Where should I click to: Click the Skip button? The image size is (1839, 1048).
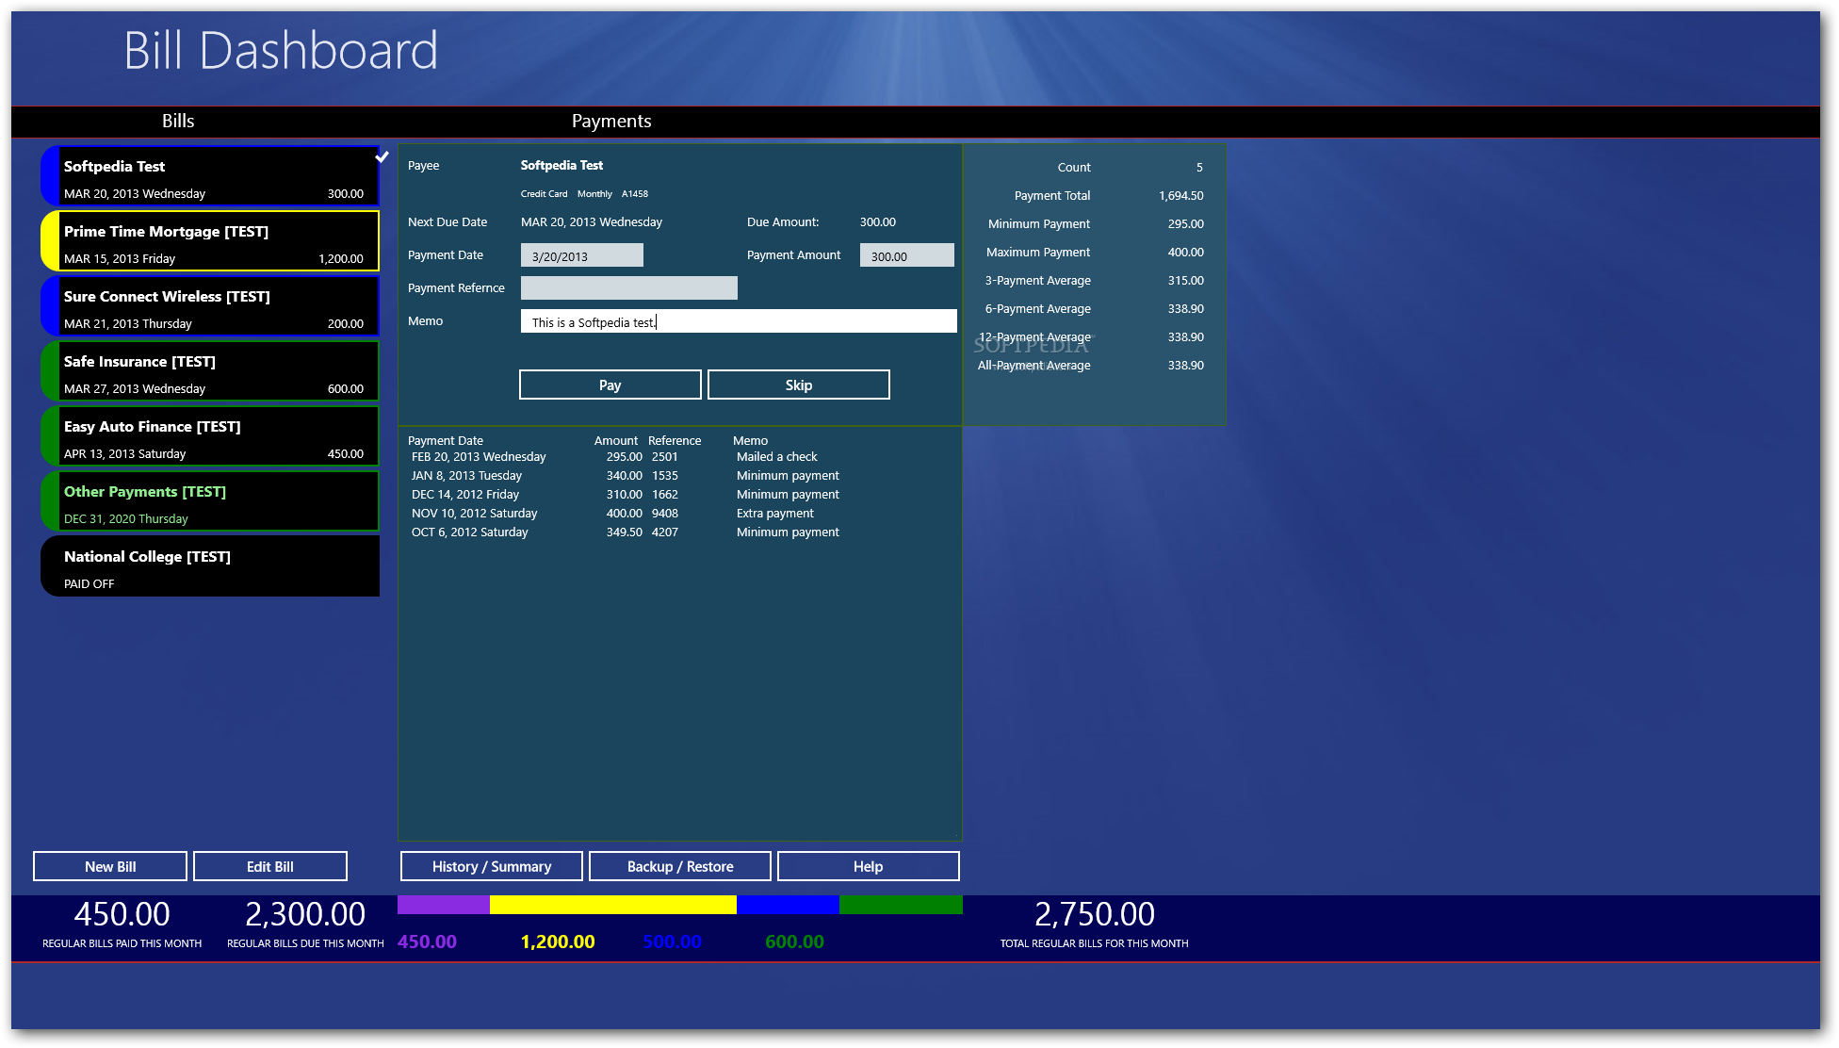pyautogui.click(x=799, y=385)
